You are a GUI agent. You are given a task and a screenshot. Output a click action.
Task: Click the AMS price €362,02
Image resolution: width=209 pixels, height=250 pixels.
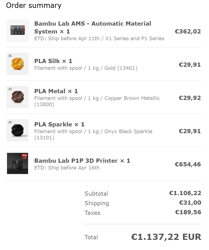188,32
